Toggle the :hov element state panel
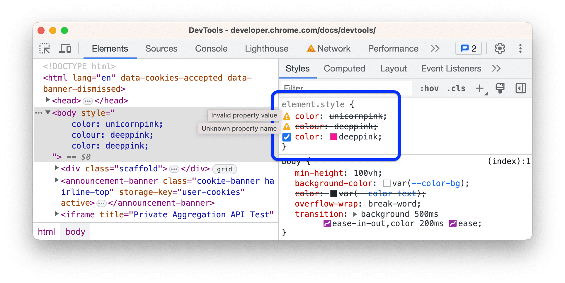 (429, 88)
